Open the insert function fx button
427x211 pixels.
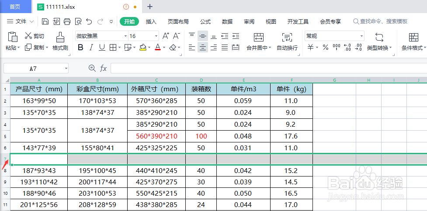pyautogui.click(x=103, y=68)
